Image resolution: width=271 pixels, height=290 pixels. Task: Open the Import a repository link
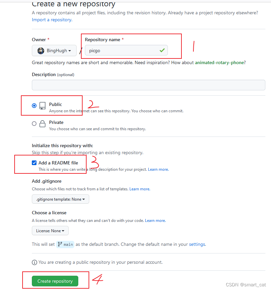coord(52,20)
